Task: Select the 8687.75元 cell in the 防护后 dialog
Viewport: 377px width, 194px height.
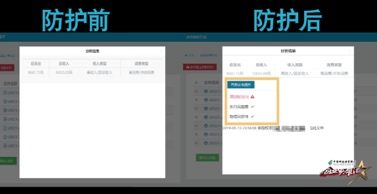Action: pyautogui.click(x=235, y=73)
